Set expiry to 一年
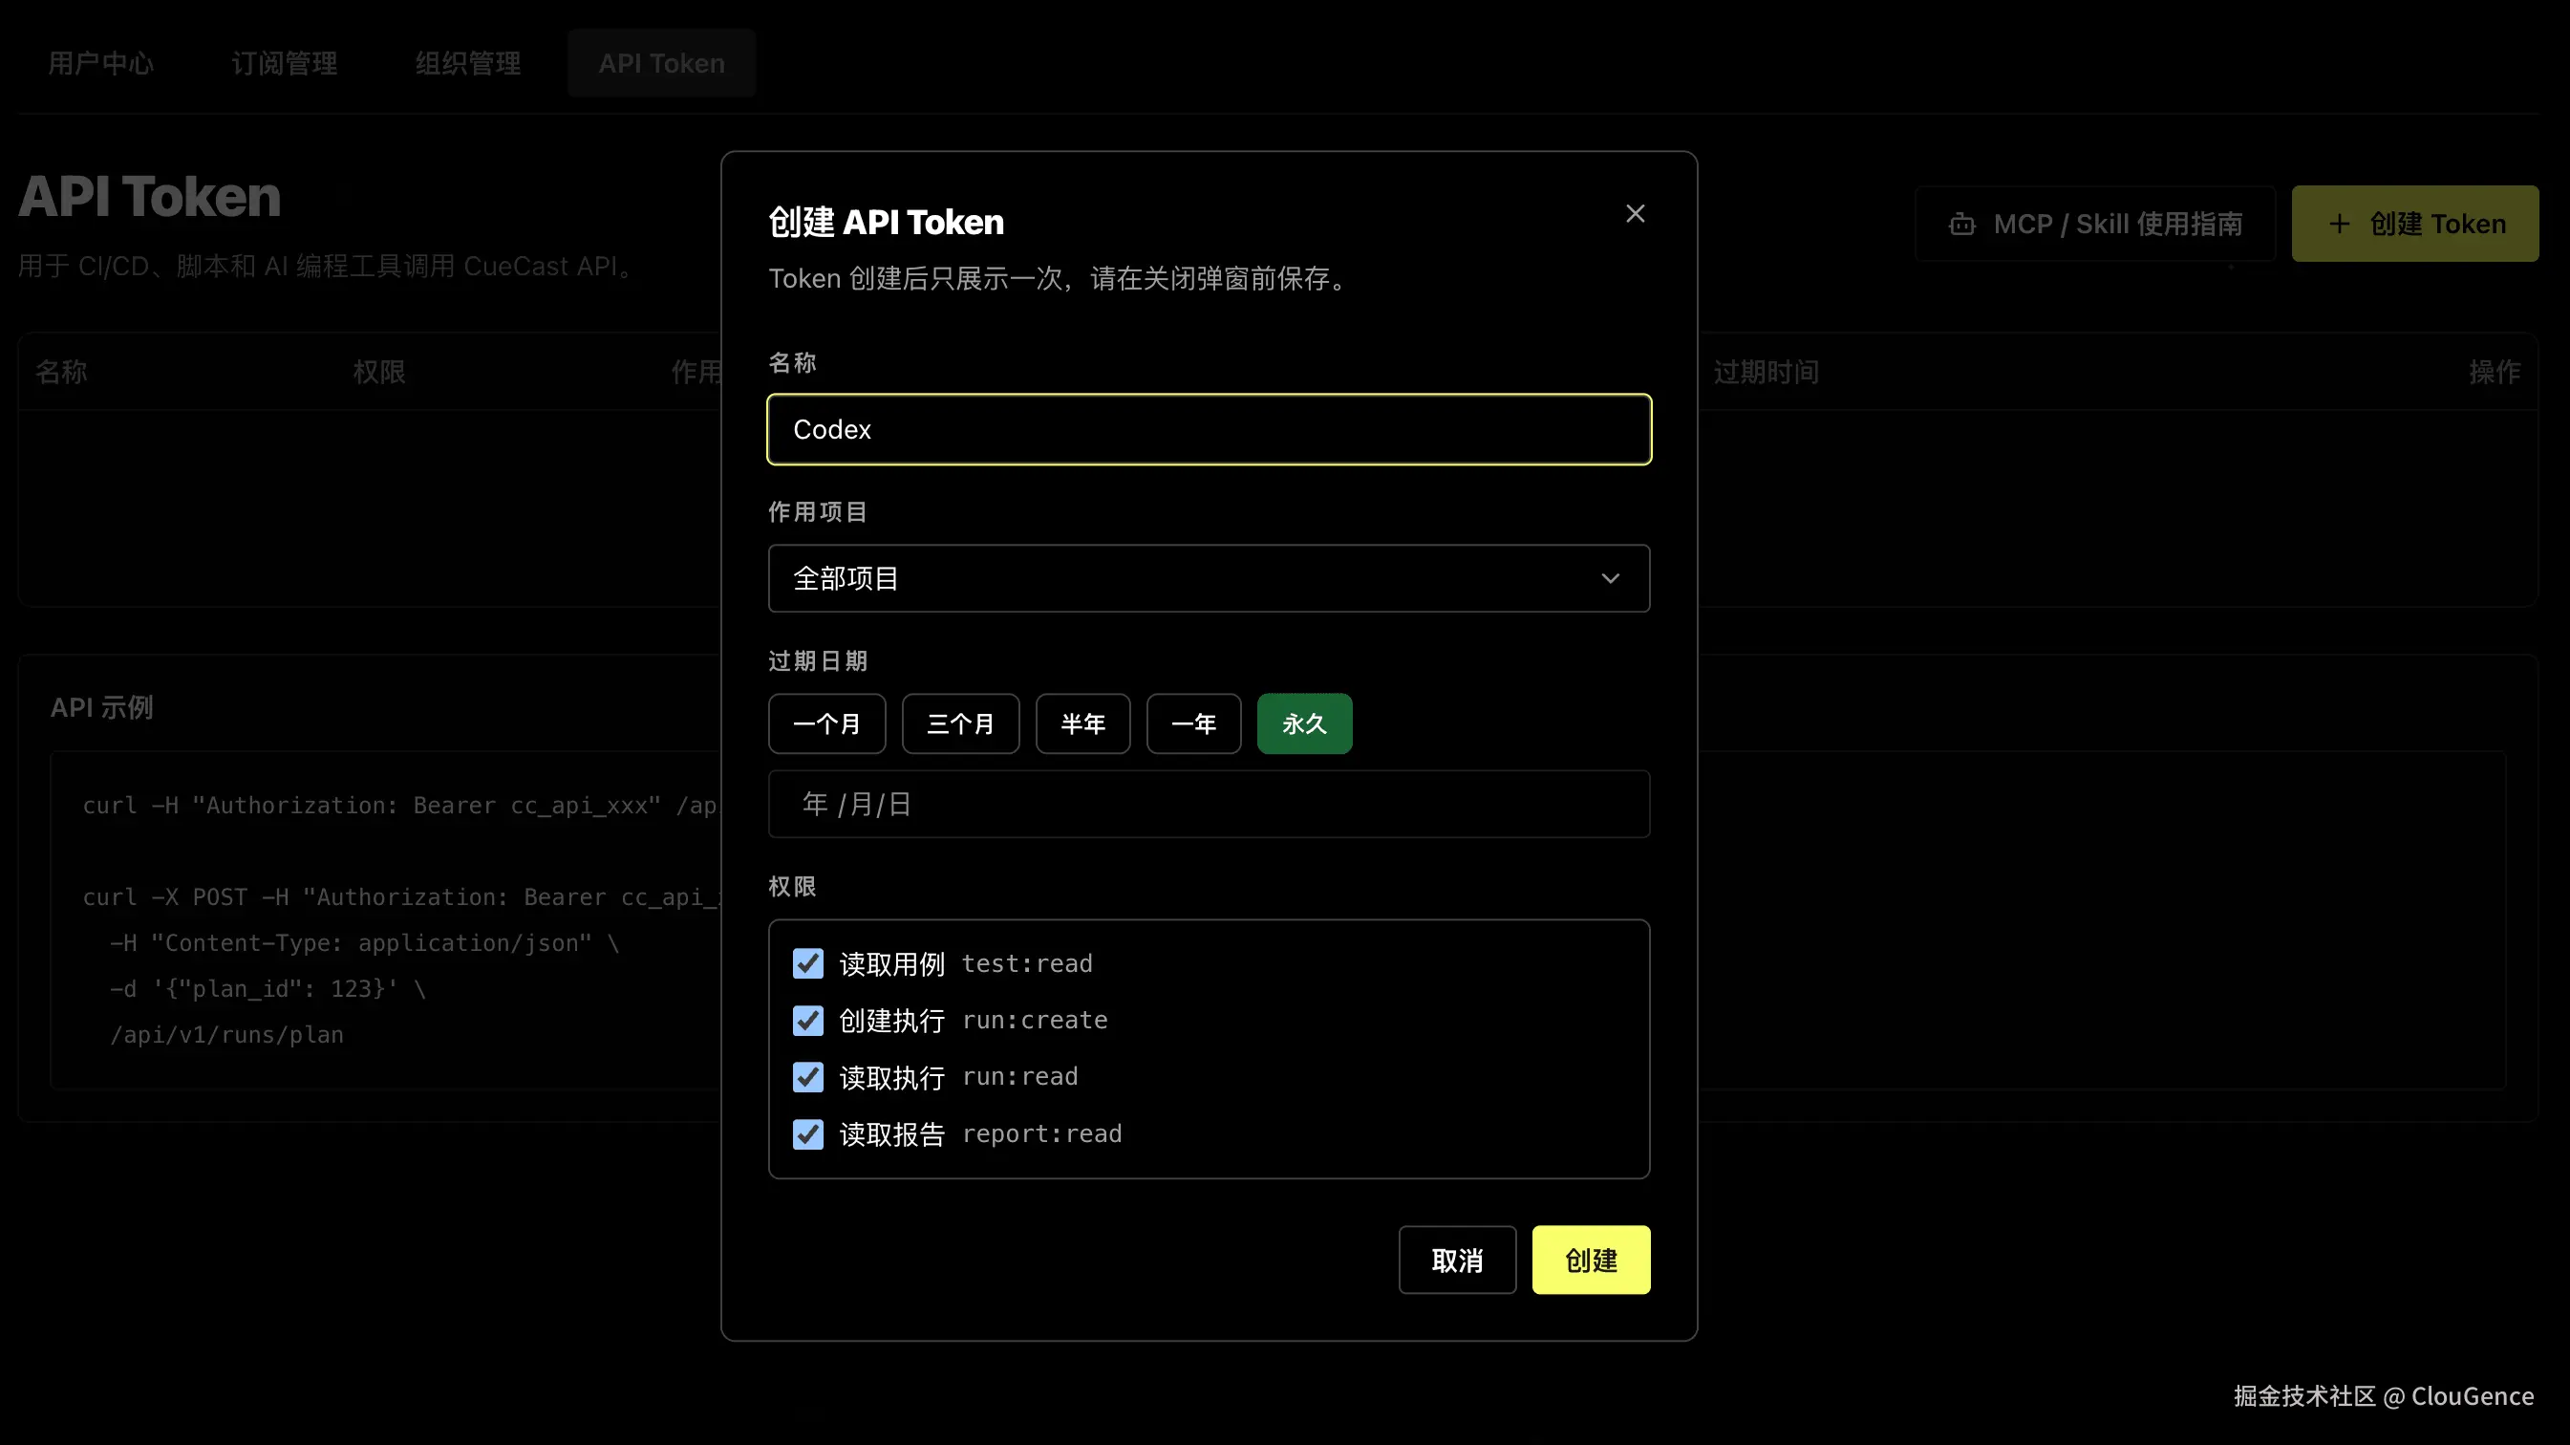Screen dimensions: 2570x1445 coord(1193,723)
